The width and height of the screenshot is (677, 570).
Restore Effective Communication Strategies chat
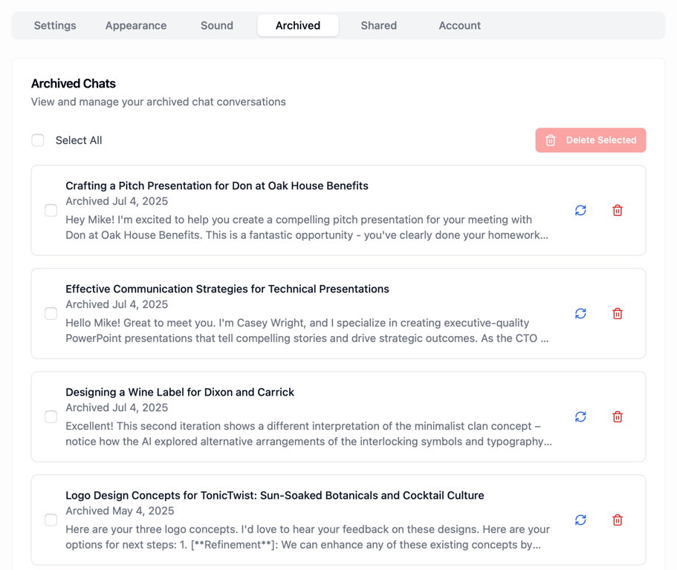click(580, 314)
